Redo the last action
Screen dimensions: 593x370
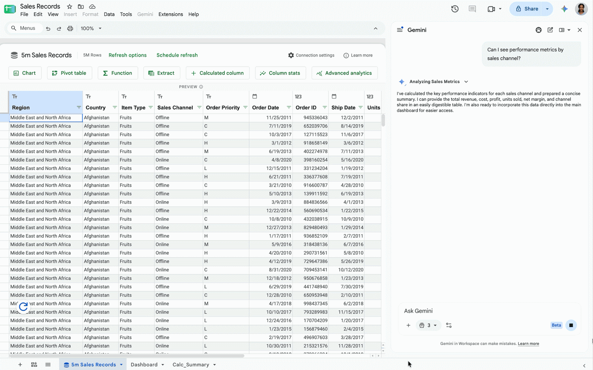[59, 28]
